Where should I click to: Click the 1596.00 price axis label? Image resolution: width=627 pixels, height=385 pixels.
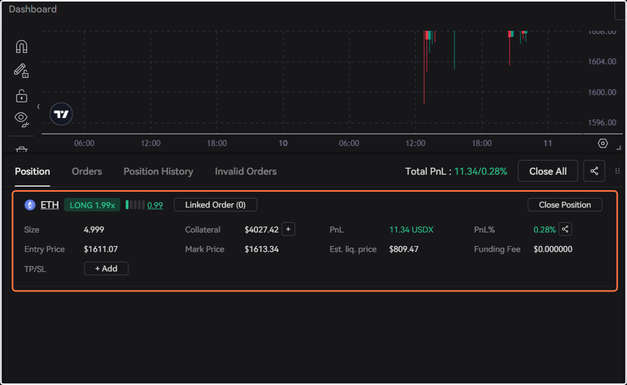(602, 123)
